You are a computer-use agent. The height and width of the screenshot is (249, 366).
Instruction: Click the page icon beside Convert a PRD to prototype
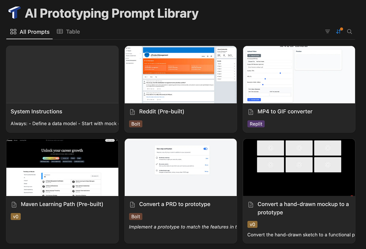click(x=132, y=205)
